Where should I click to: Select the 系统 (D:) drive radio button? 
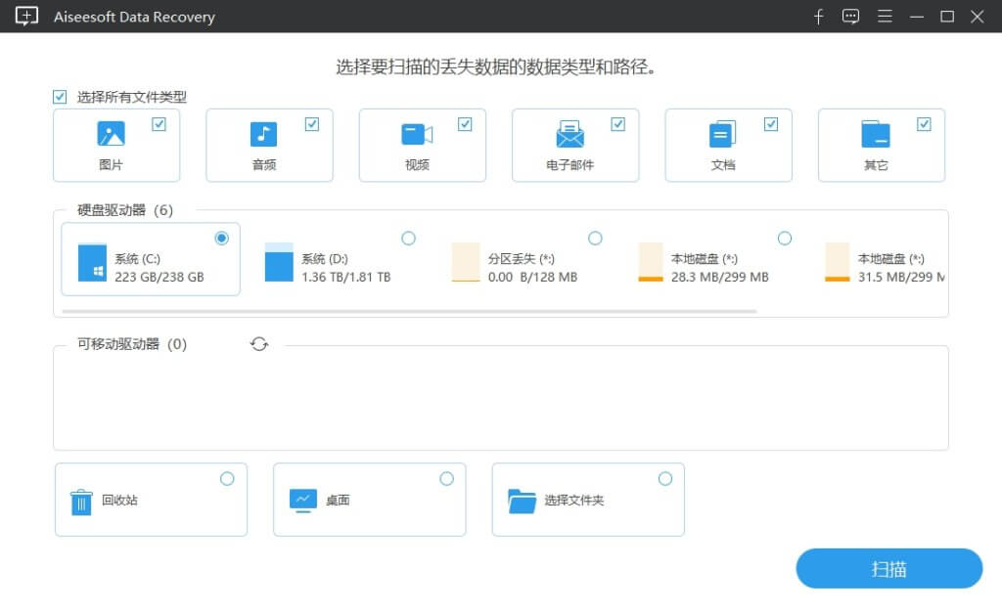tap(408, 239)
